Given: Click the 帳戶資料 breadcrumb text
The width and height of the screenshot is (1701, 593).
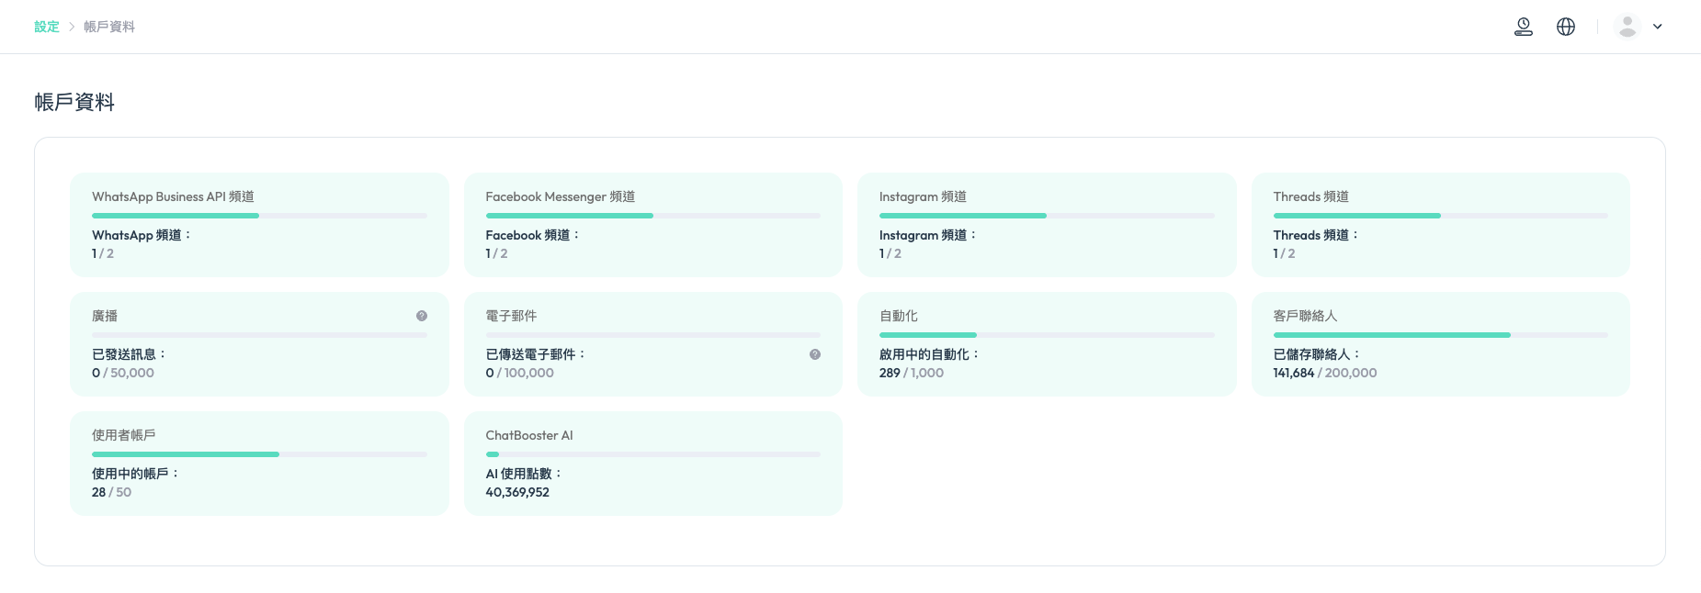Looking at the screenshot, I should click(109, 27).
